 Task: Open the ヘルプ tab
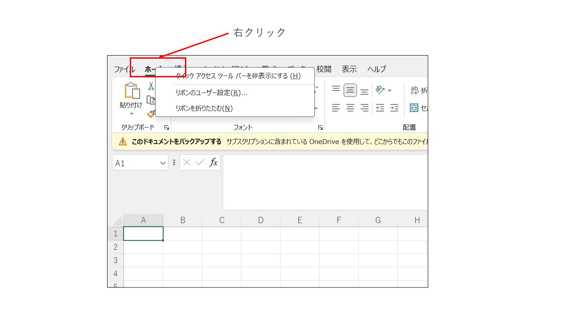coord(377,69)
